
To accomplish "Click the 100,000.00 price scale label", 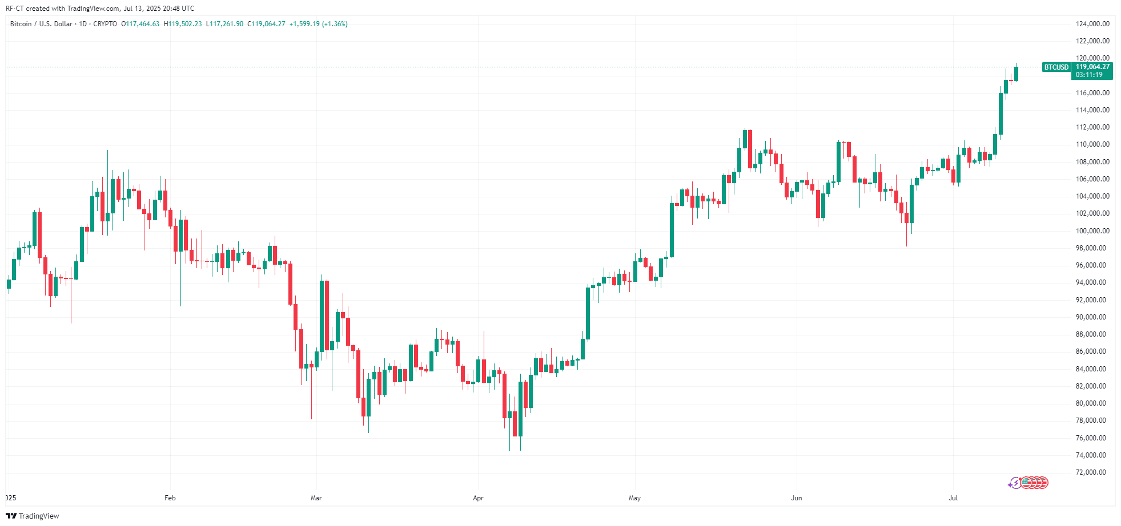I will 1092,231.
